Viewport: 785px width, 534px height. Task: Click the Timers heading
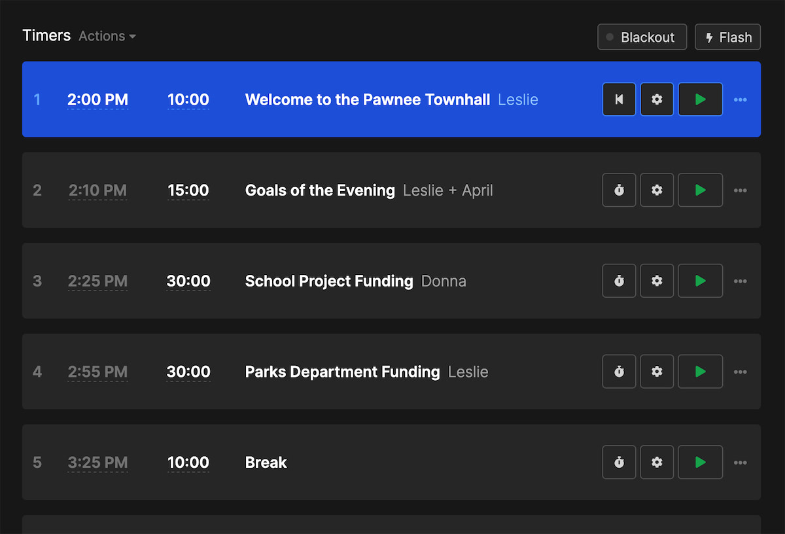(46, 35)
